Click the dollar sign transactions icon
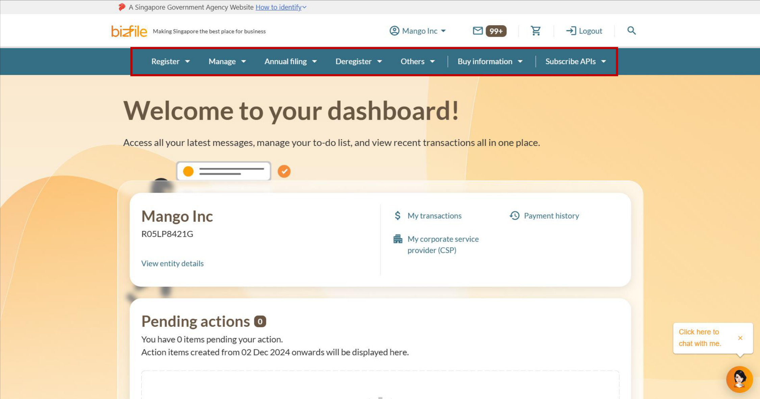The width and height of the screenshot is (760, 399). (x=398, y=216)
